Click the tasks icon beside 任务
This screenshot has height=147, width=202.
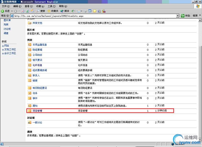30,93
